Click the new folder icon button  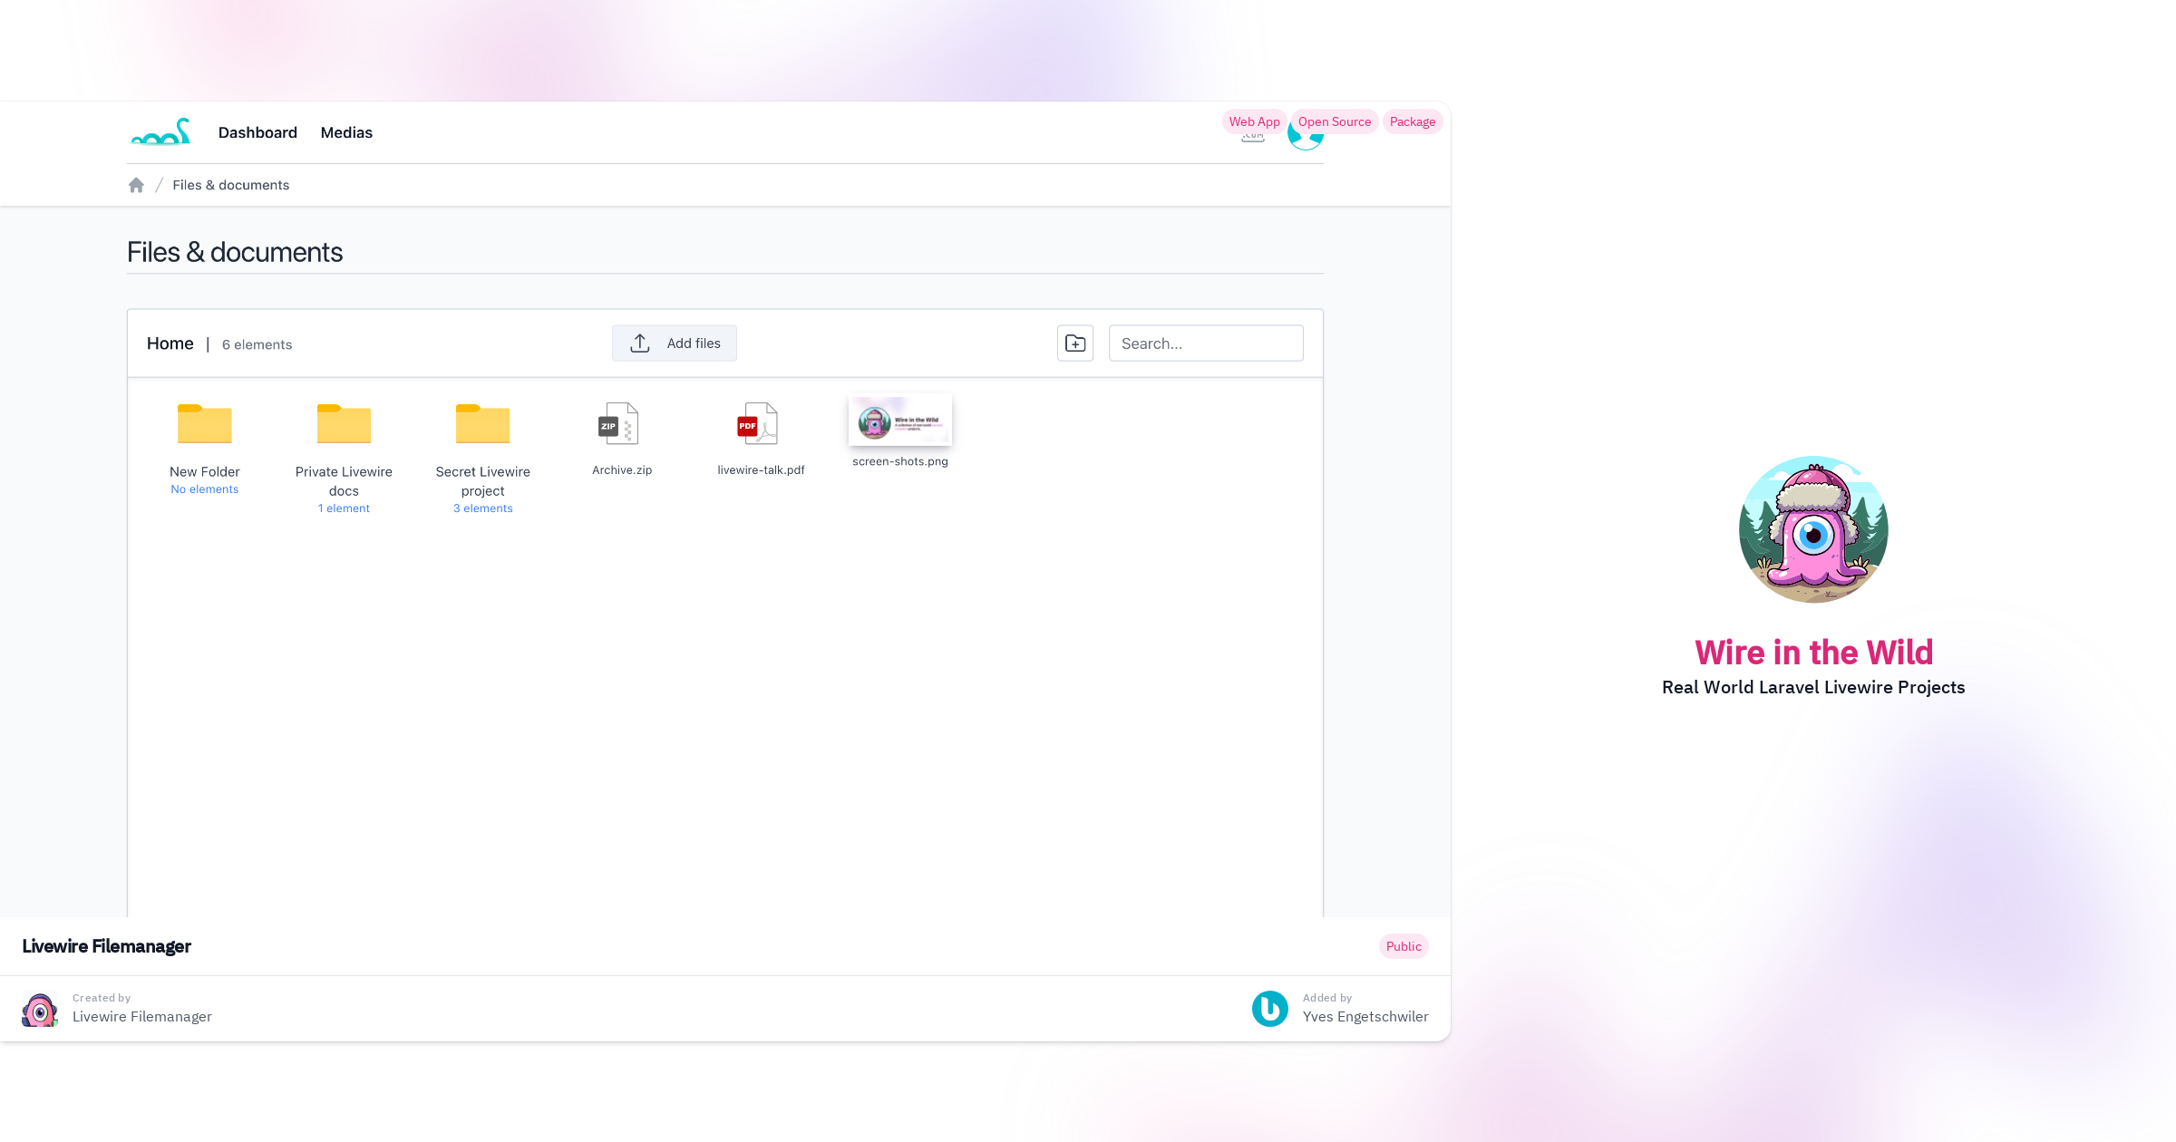coord(1075,343)
